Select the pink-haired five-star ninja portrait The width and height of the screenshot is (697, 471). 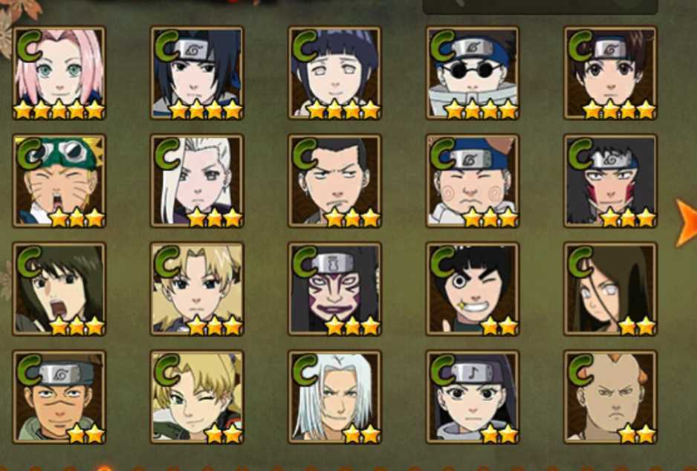click(x=59, y=73)
